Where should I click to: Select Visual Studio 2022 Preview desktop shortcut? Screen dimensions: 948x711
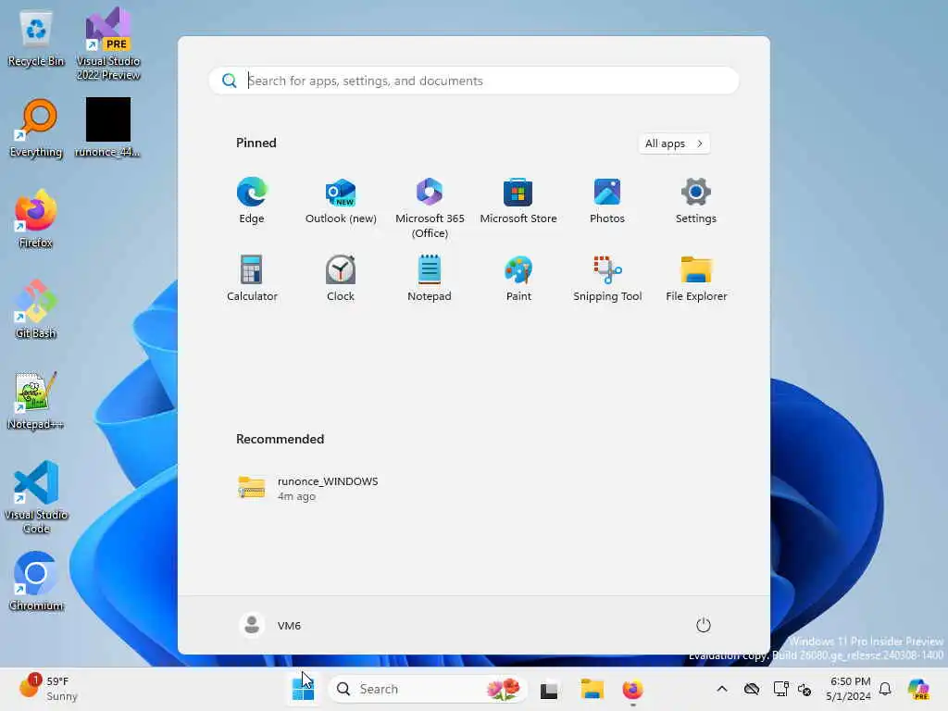(x=108, y=44)
